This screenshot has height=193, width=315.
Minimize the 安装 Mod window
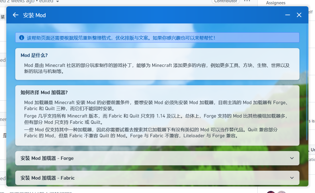[x=287, y=15]
